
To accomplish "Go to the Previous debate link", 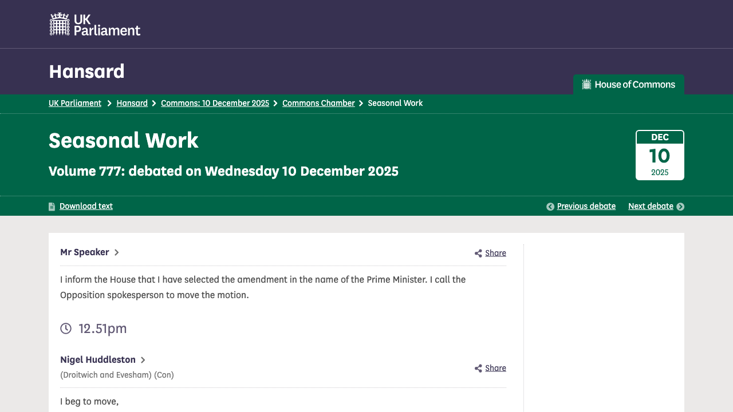I will (586, 207).
